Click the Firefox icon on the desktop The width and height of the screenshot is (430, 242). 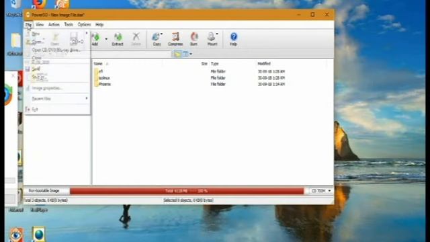pyautogui.click(x=40, y=4)
